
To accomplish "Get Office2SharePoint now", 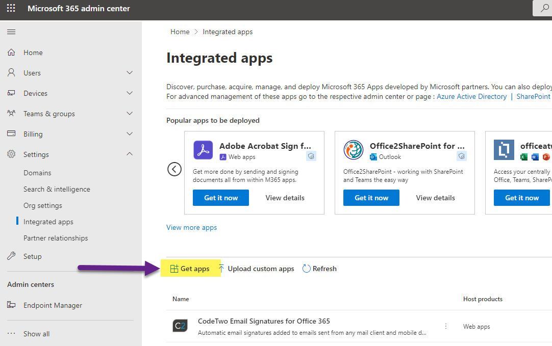I will (371, 198).
